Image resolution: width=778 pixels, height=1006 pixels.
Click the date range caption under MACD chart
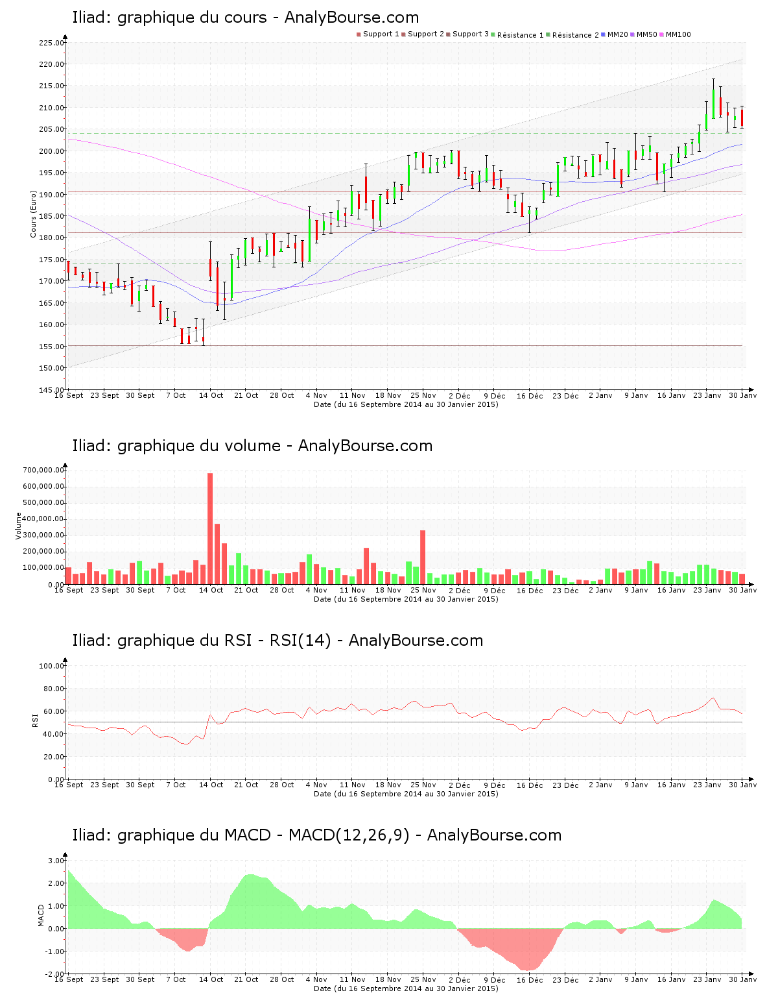pos(406,988)
